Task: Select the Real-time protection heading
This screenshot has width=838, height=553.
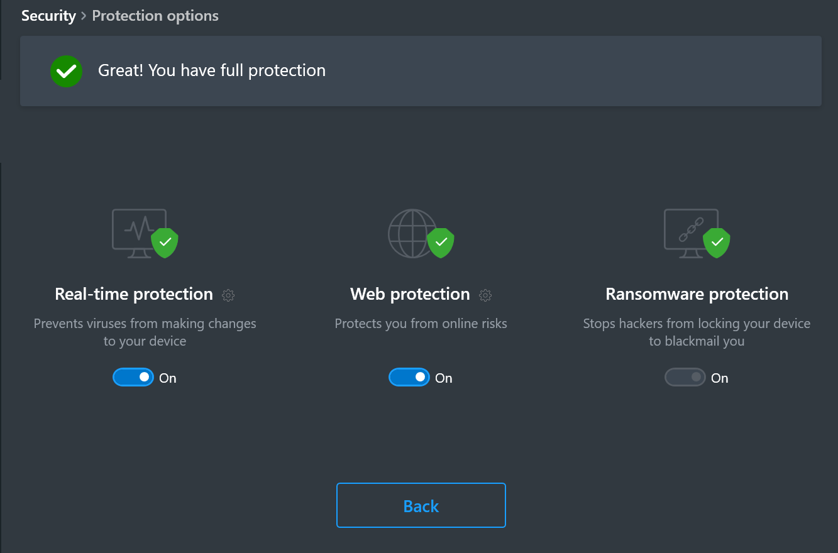Action: [134, 294]
